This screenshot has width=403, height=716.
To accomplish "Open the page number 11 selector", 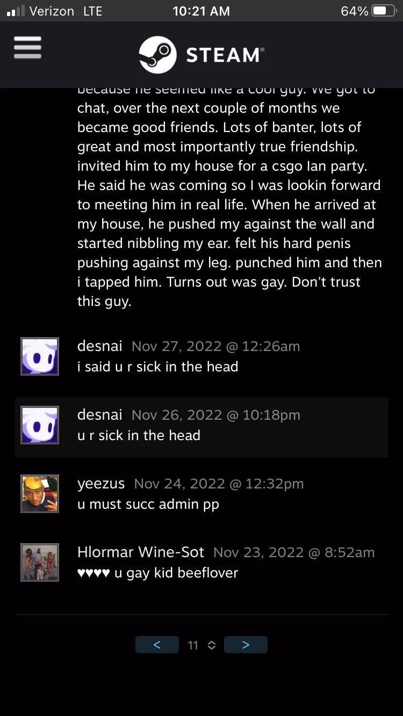I will (193, 645).
